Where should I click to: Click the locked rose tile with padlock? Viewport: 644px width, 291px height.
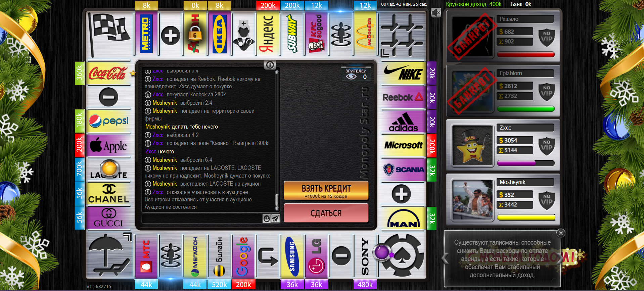(195, 34)
